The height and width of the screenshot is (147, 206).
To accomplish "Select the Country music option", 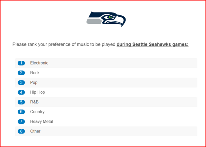I will [x=106, y=112].
